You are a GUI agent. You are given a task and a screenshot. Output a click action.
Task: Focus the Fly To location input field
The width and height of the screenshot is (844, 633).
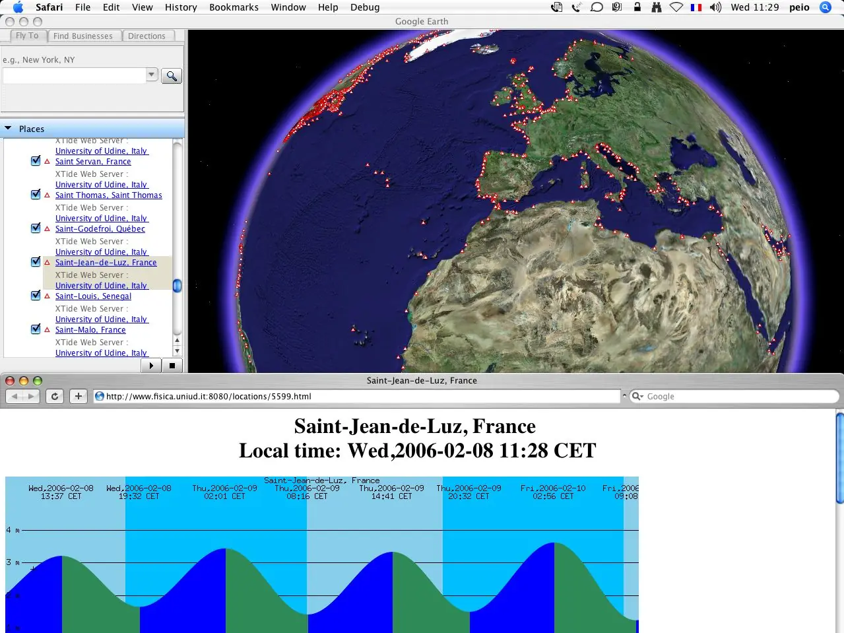[74, 75]
